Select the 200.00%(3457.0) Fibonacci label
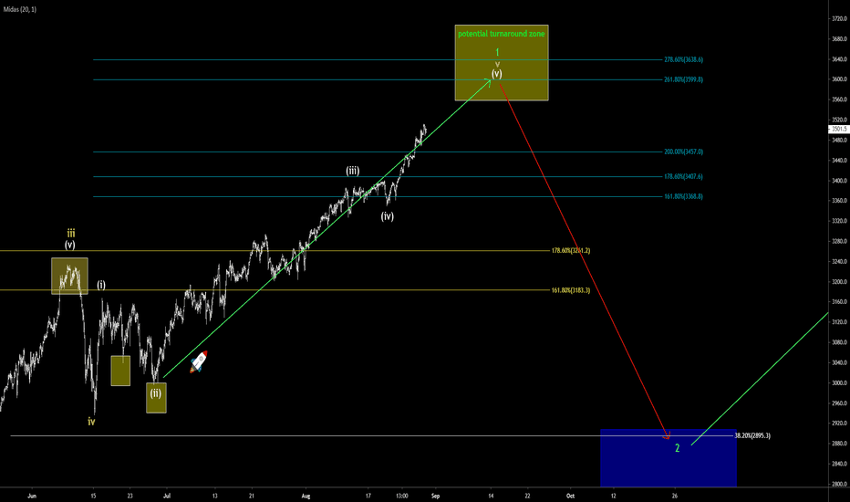 point(684,152)
